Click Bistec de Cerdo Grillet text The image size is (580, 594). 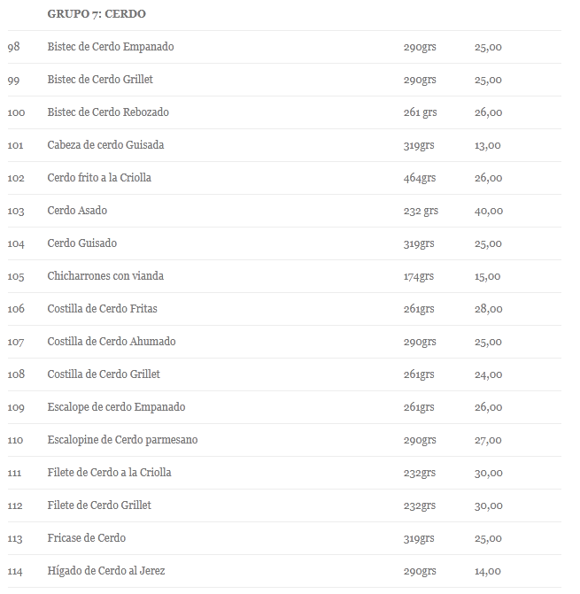[x=100, y=80]
